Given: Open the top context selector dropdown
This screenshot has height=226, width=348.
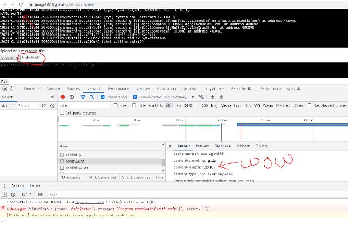Looking at the screenshot, I should tap(27, 195).
